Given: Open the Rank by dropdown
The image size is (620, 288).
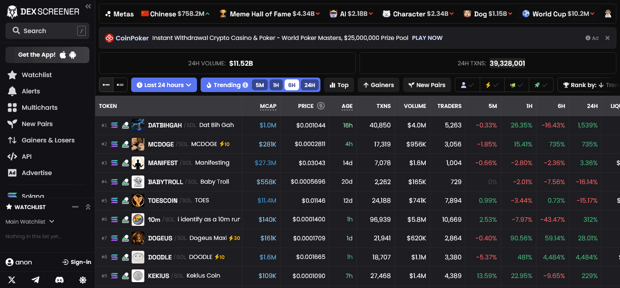Looking at the screenshot, I should point(589,85).
